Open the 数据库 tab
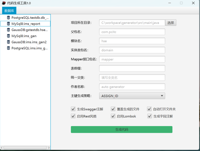 (9, 11)
